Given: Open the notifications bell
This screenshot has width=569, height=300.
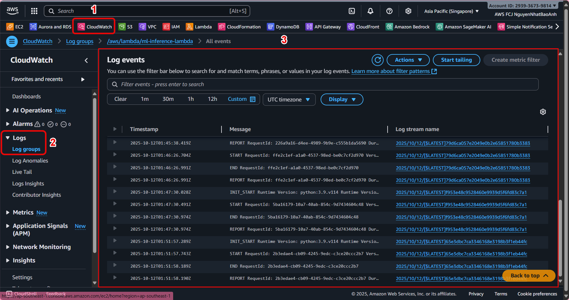Looking at the screenshot, I should click(x=370, y=11).
